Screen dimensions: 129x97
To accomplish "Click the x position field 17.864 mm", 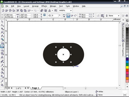I will [x=10, y=15].
